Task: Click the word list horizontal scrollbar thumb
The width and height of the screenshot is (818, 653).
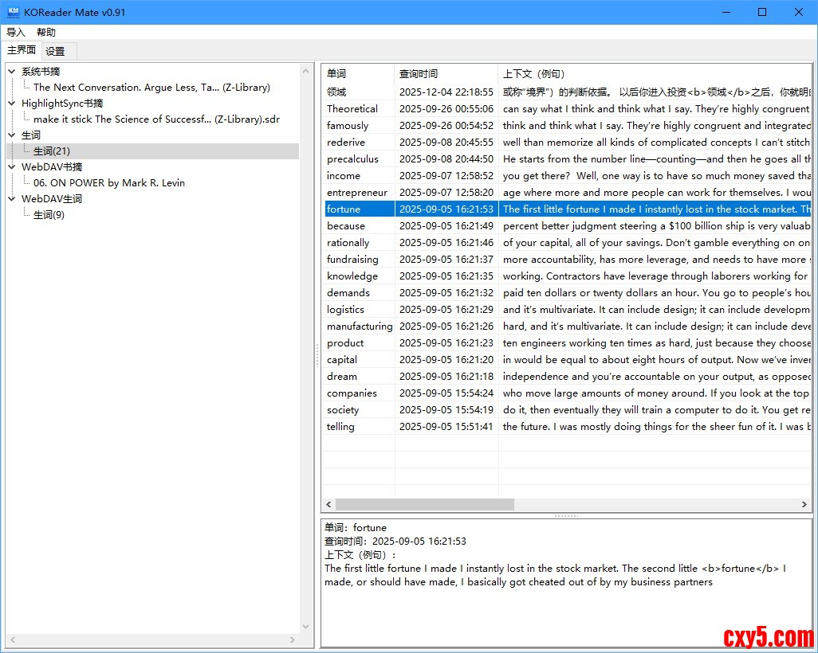Action: [424, 505]
